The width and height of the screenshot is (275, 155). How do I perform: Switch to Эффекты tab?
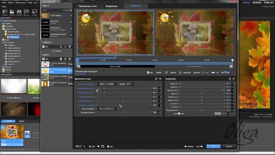pyautogui.click(x=136, y=6)
